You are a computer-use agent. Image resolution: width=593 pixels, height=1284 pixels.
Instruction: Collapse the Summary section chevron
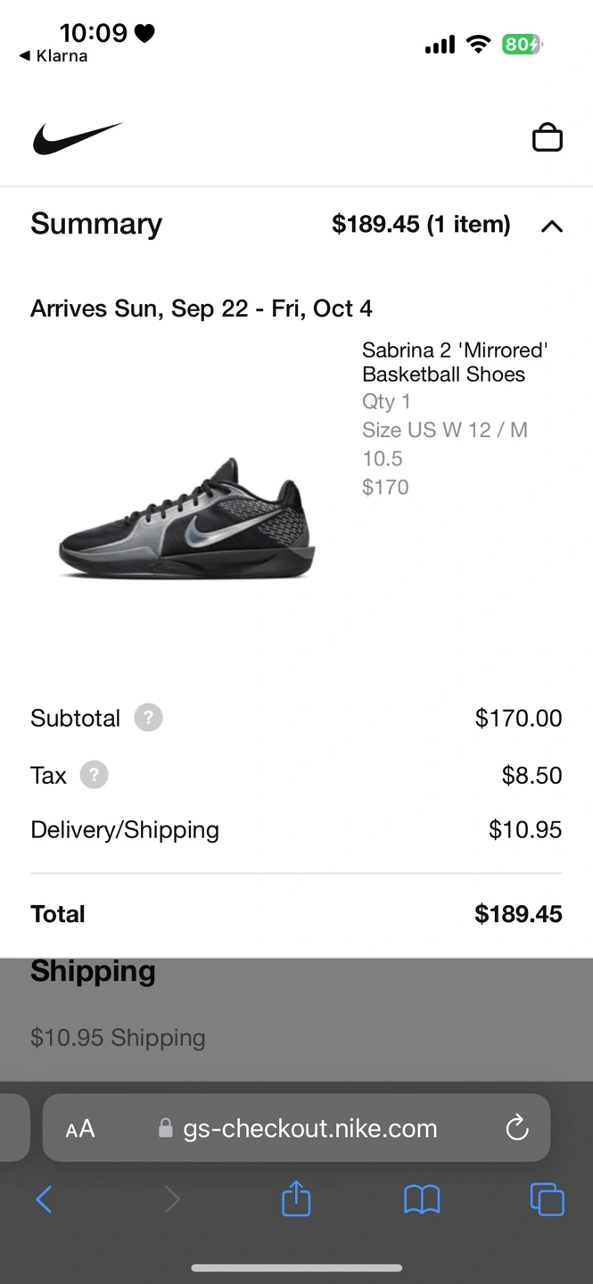tap(552, 226)
